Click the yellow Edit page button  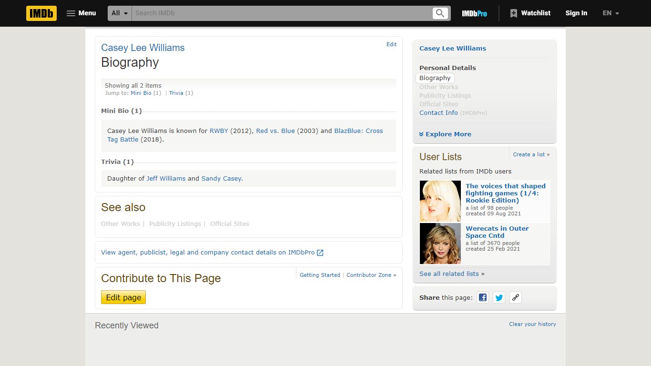click(x=123, y=297)
